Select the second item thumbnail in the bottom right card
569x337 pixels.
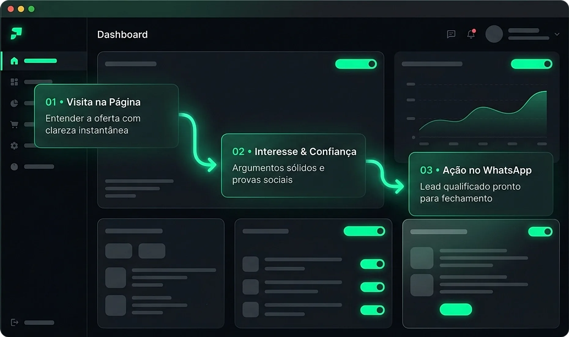[422, 285]
